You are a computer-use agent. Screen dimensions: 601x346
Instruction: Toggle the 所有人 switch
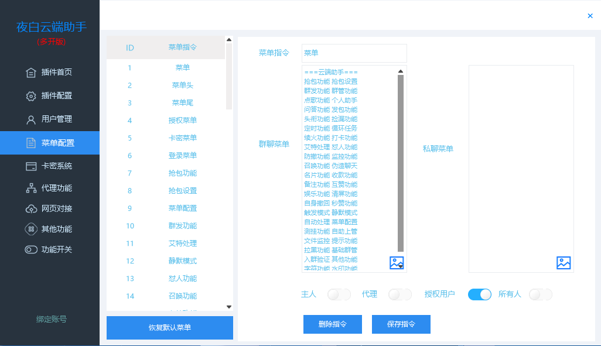point(540,294)
